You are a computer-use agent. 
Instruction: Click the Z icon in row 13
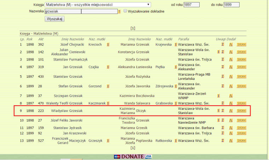[223, 141]
